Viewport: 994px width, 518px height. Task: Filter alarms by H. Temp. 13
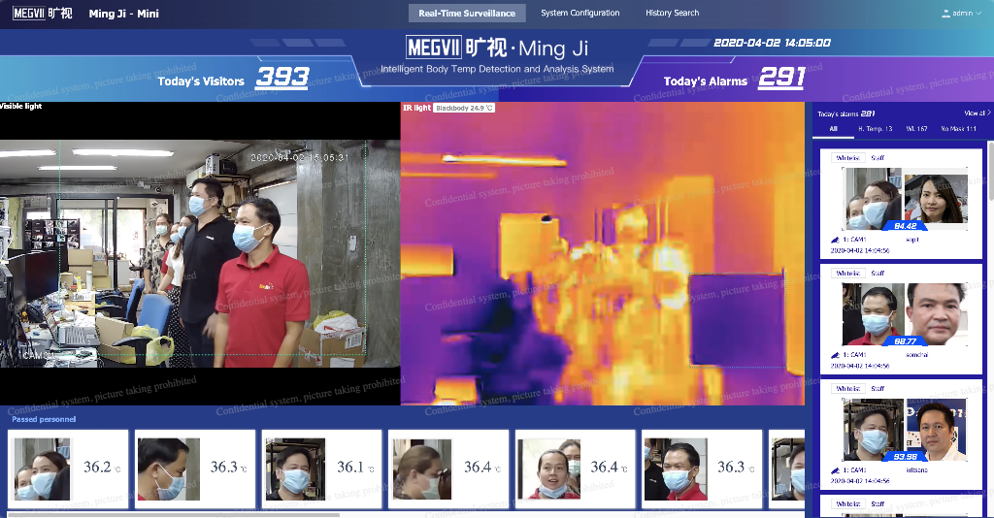(x=875, y=129)
